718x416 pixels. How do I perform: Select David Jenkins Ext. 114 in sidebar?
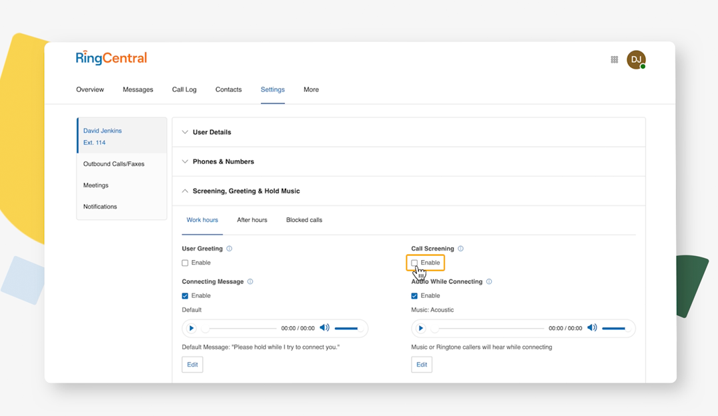coord(102,135)
